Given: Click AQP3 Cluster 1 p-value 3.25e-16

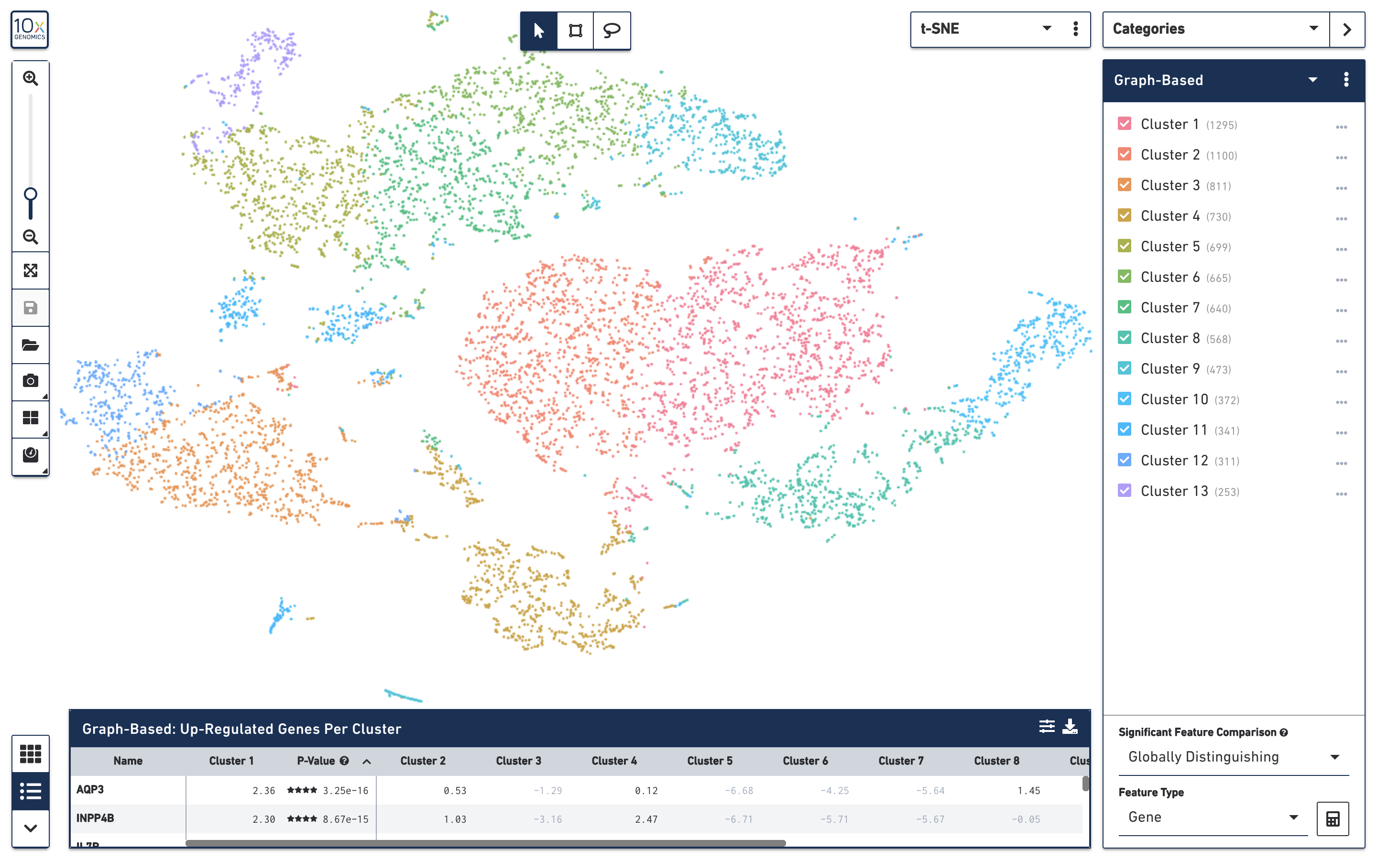Looking at the screenshot, I should [345, 791].
